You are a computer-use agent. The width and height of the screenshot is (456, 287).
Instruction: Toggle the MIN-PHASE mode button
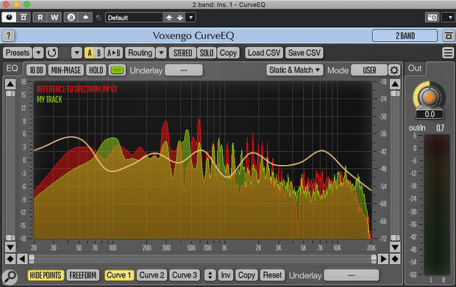65,70
